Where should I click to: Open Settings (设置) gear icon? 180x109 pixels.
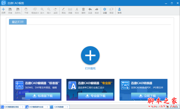(x=105, y=10)
